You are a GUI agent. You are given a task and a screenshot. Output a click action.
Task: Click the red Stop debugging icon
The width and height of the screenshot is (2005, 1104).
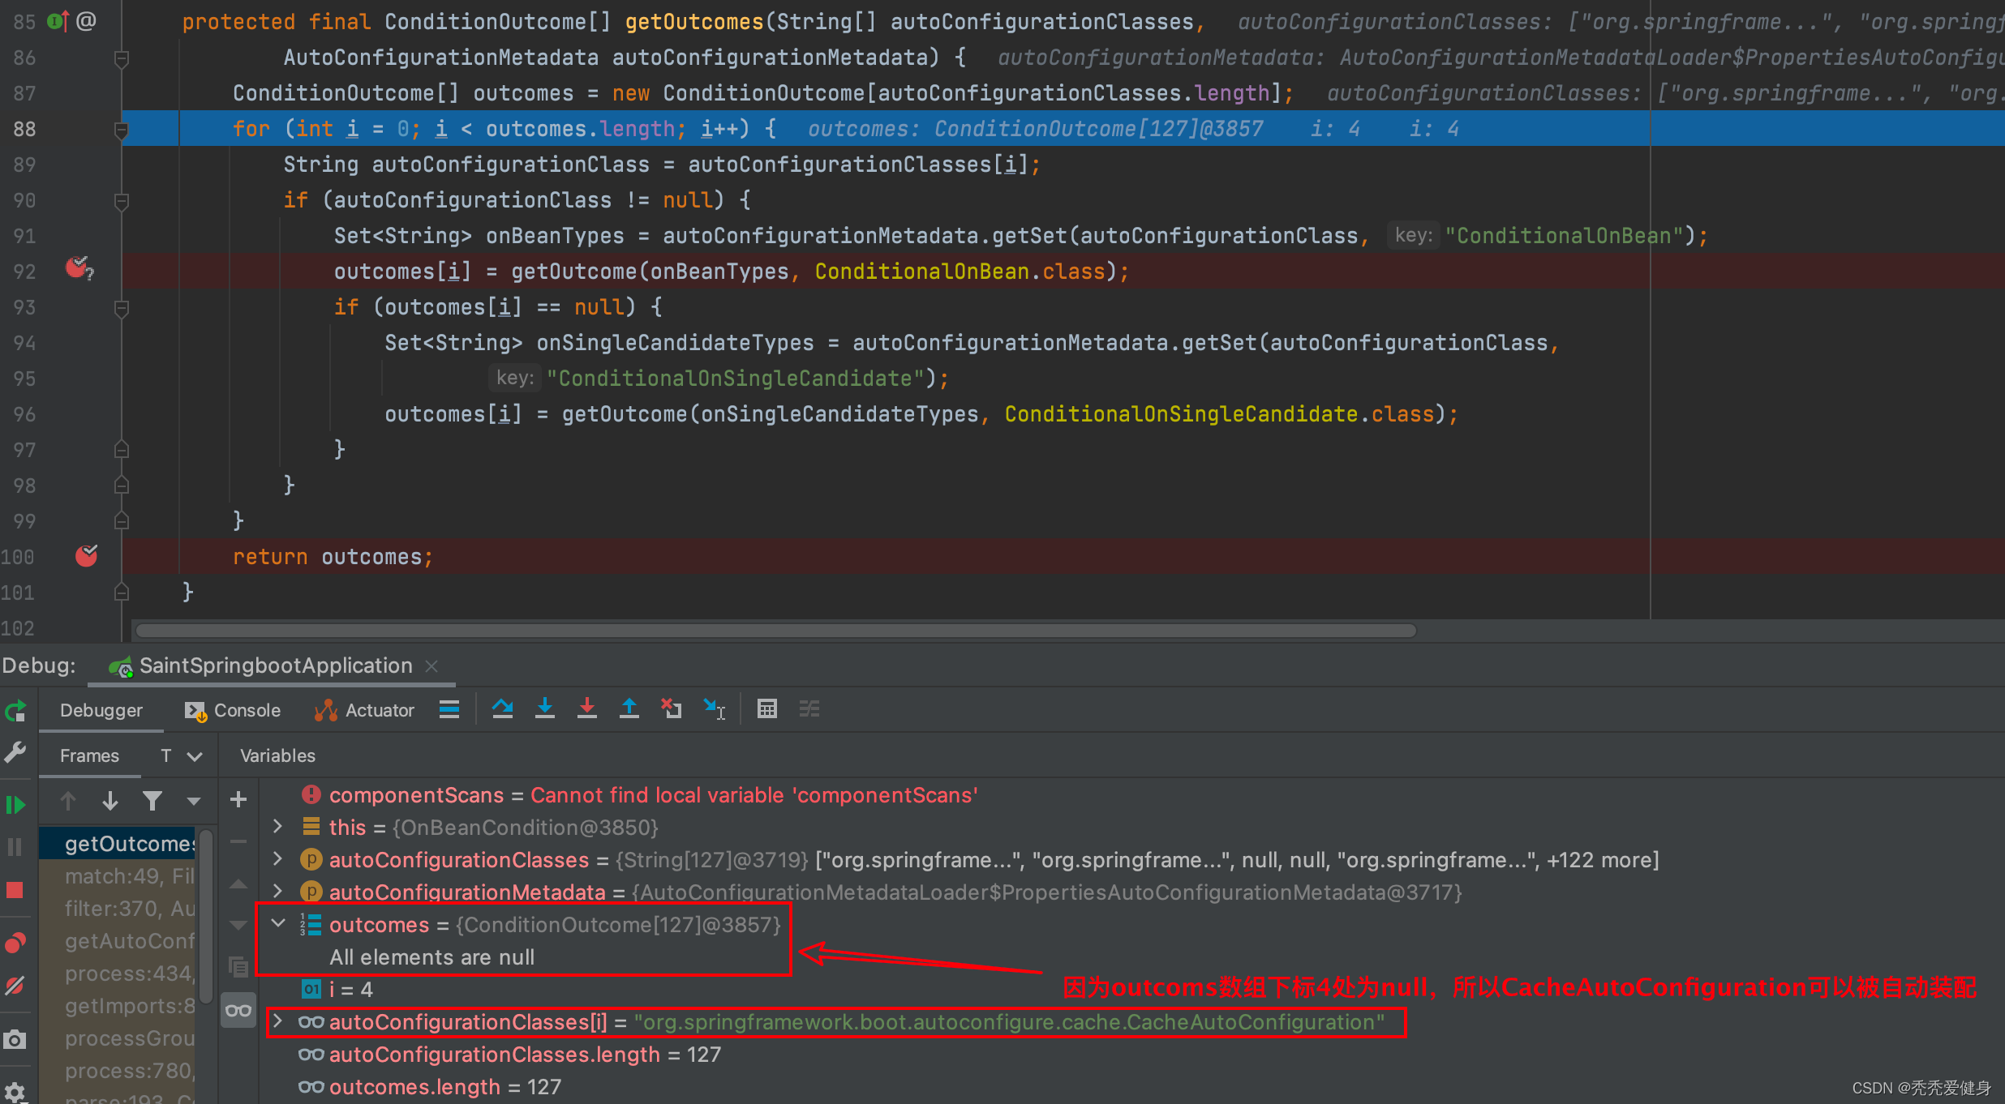(x=15, y=890)
